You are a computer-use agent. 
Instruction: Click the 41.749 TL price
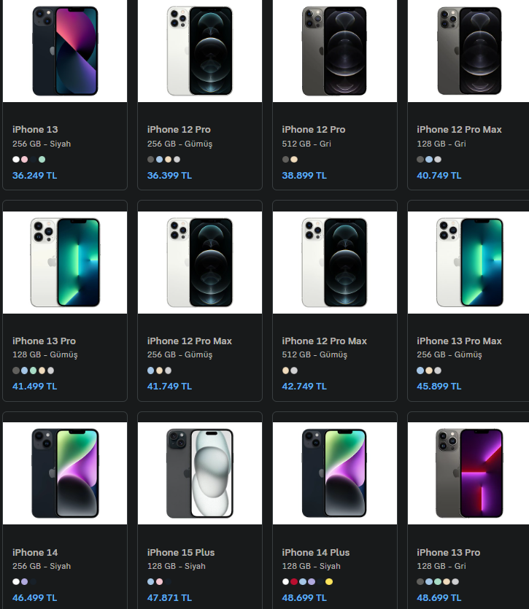tap(169, 387)
